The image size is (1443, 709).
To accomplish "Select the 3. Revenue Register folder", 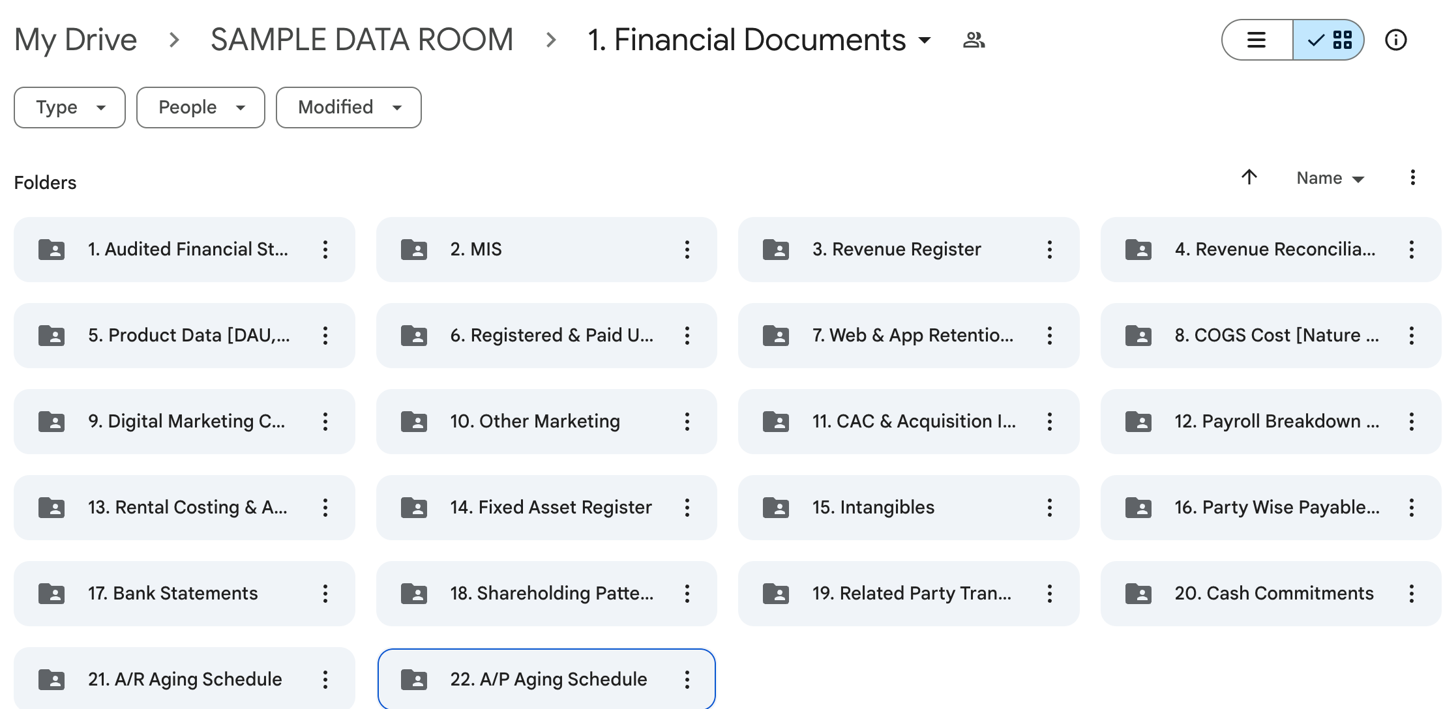I will (896, 250).
